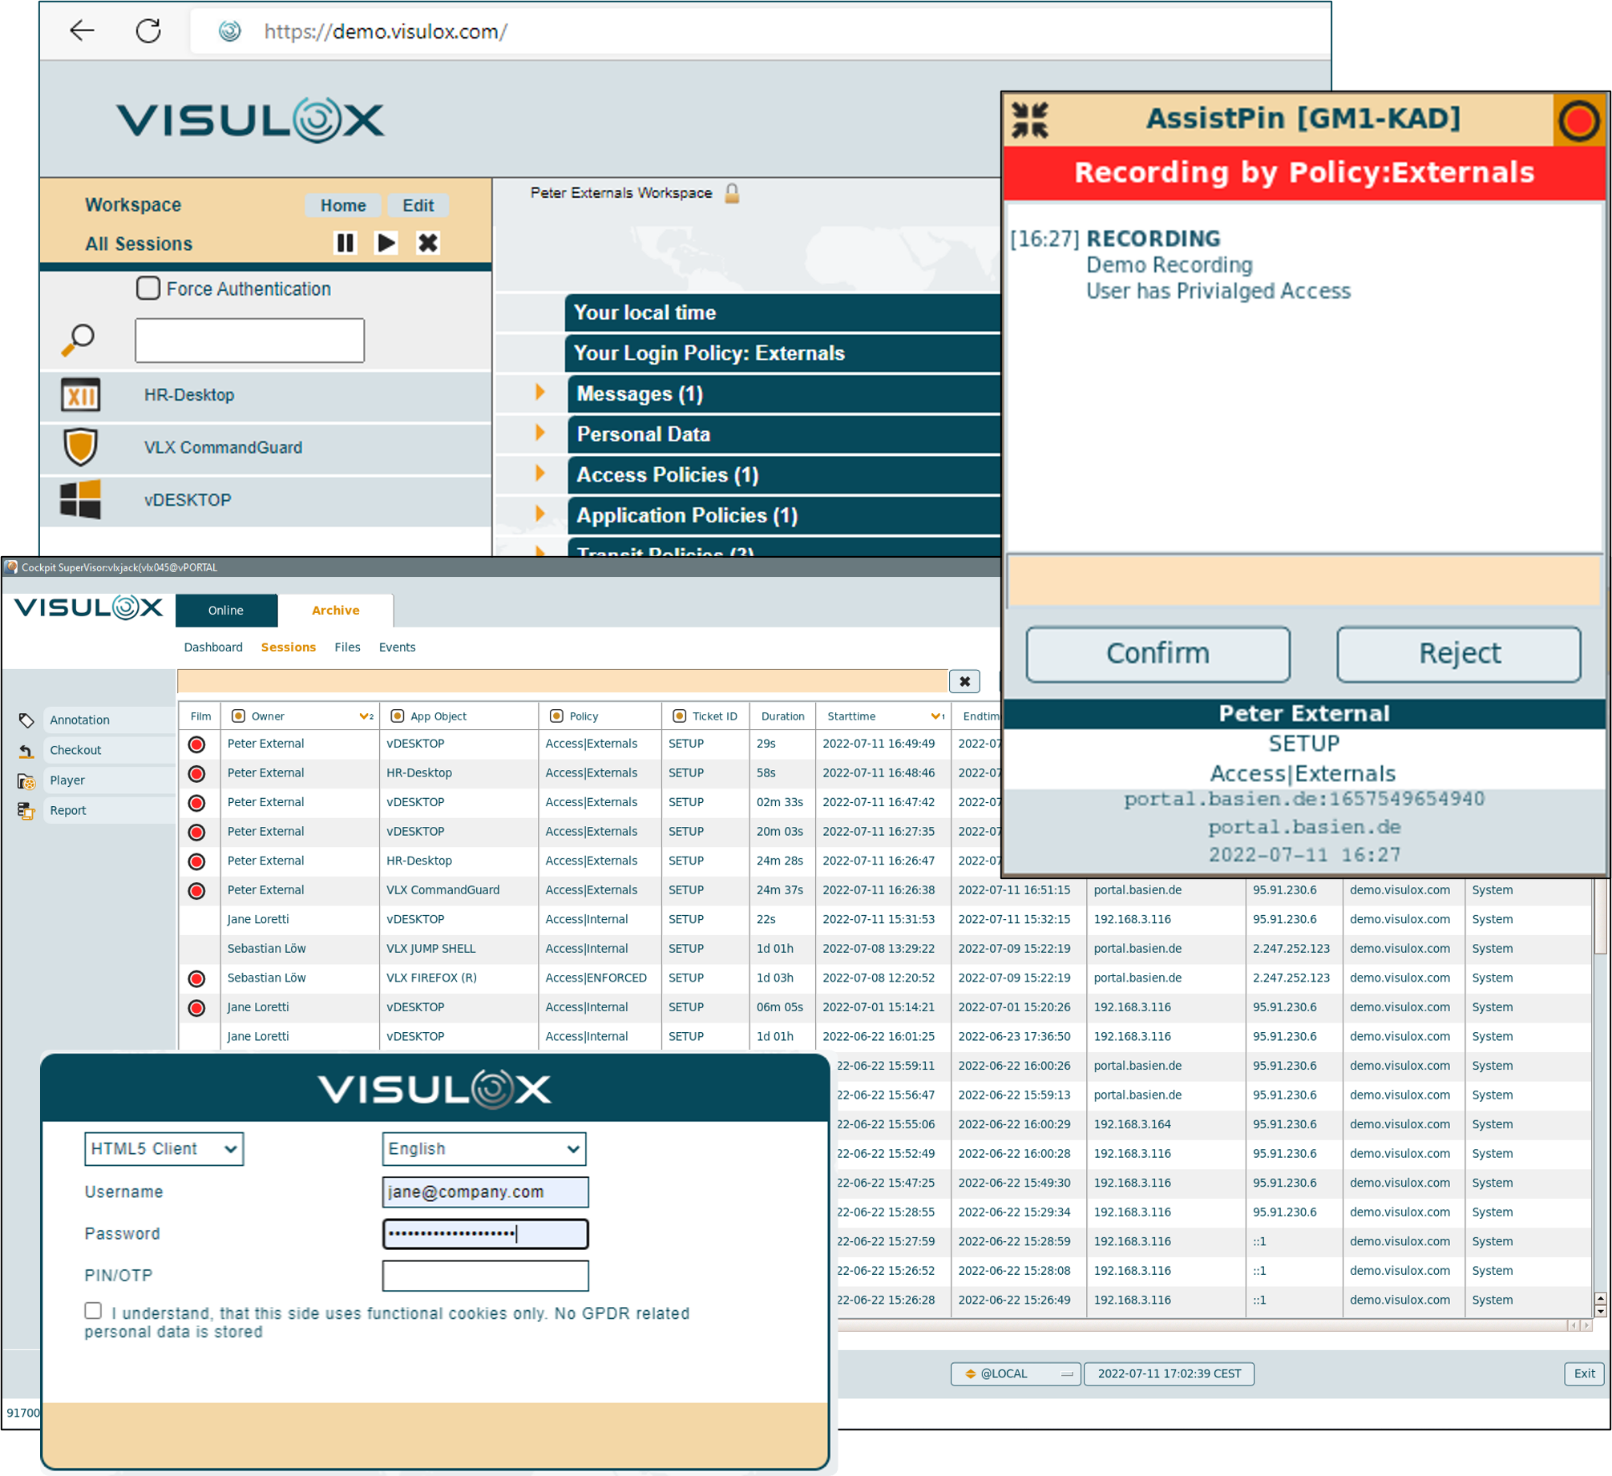This screenshot has width=1612, height=1476.
Task: Switch to the Online tab
Action: (226, 610)
